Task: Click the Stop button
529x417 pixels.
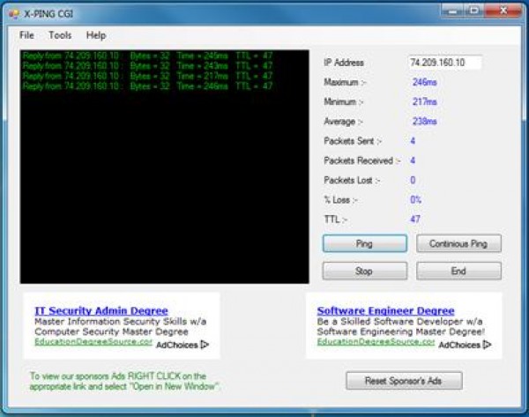Action: click(365, 271)
